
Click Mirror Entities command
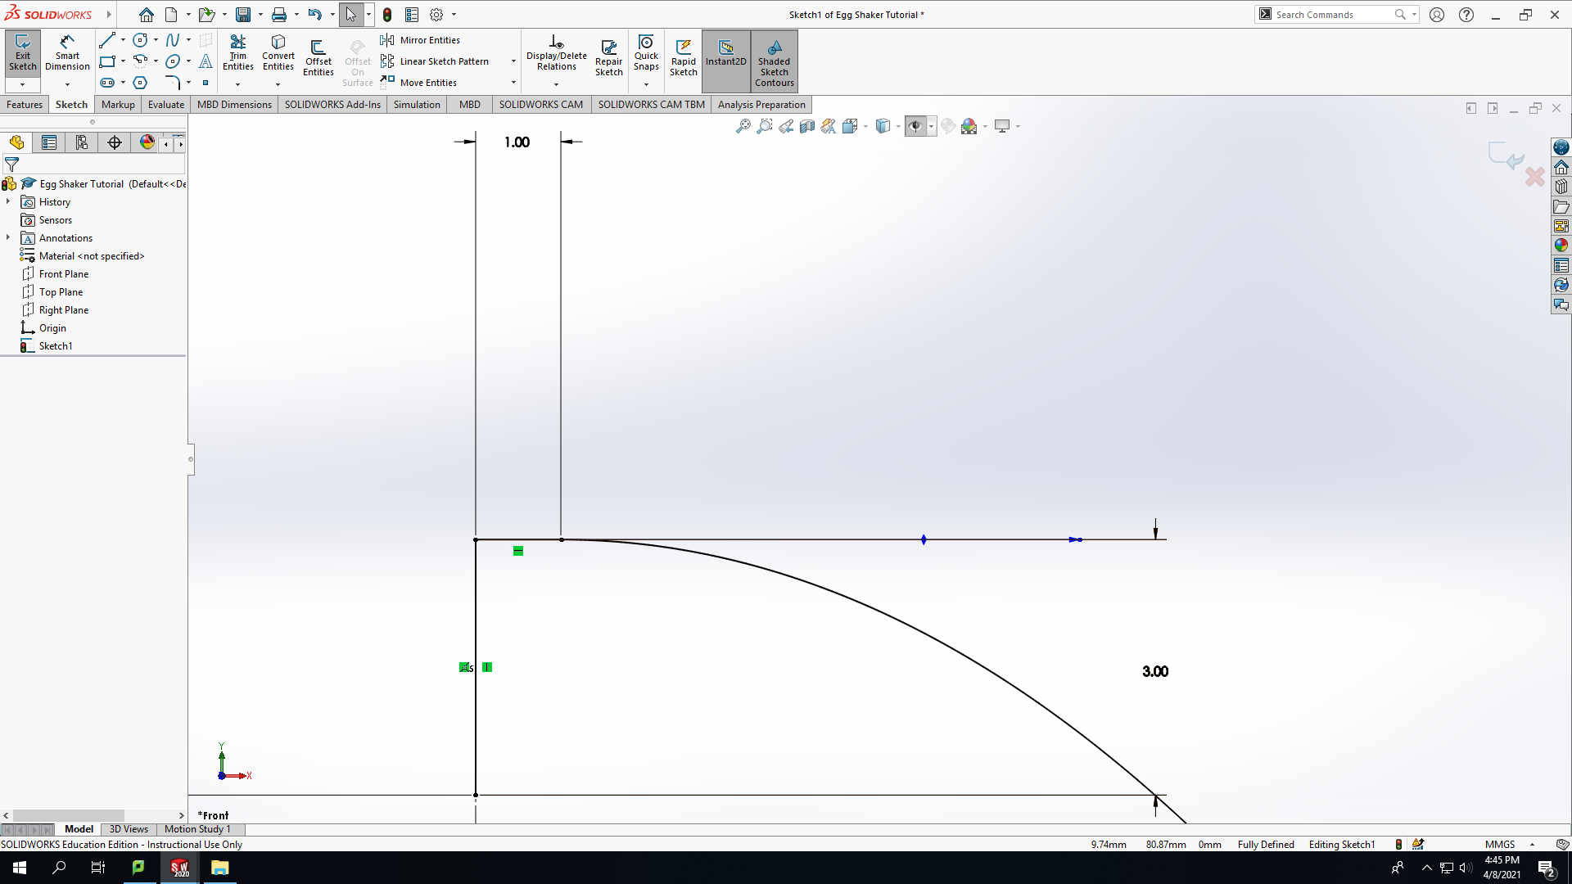point(420,40)
